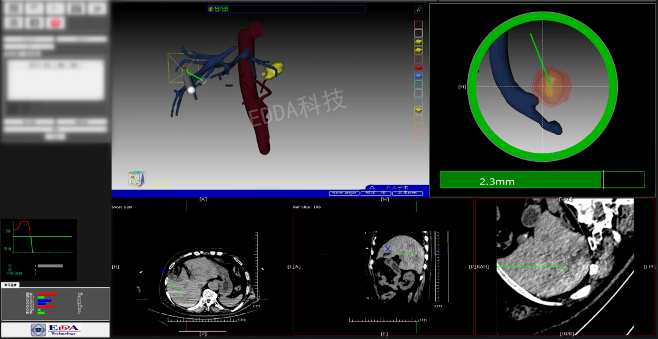Click the empty white-outlined layer box
658x339 pixels.
(x=419, y=33)
